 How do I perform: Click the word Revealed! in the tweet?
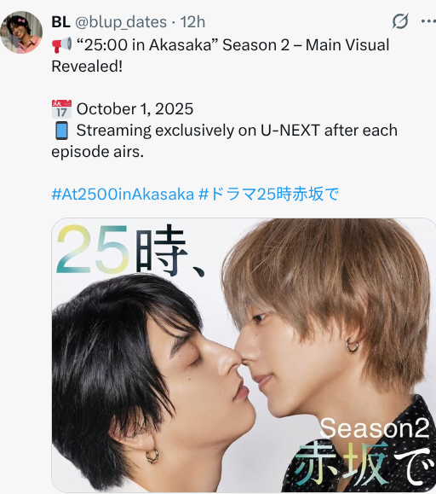pos(87,67)
